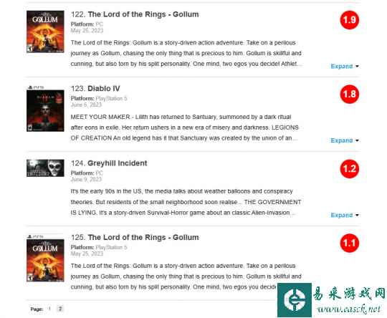This screenshot has width=387, height=318.
Task: Select the red 1.2 score circle
Action: point(350,169)
